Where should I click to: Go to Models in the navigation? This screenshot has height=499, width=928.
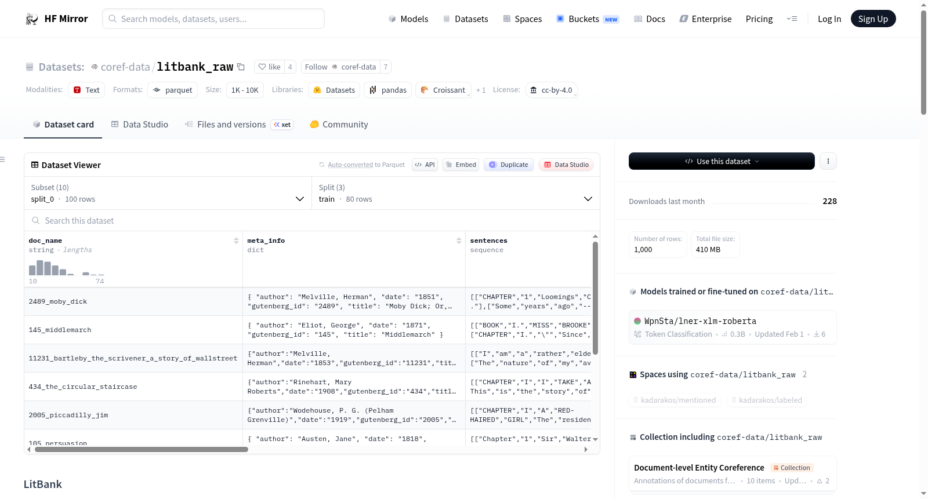[408, 19]
